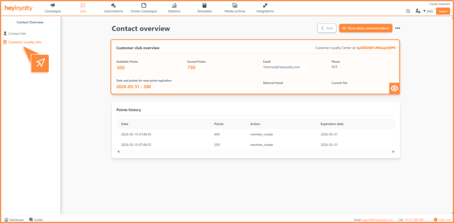Click support@heyloyalty.com email link
Screen dimensions: 454x223
coord(377,220)
